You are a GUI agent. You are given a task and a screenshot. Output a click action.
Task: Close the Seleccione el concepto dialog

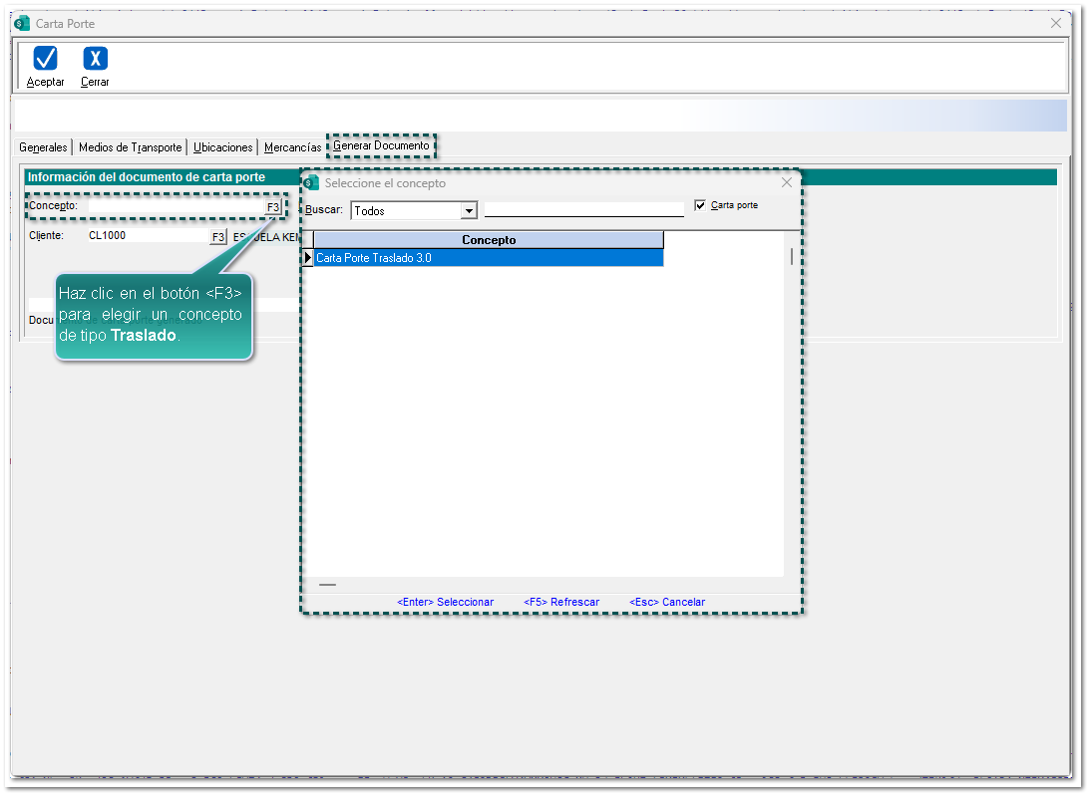[x=787, y=183]
